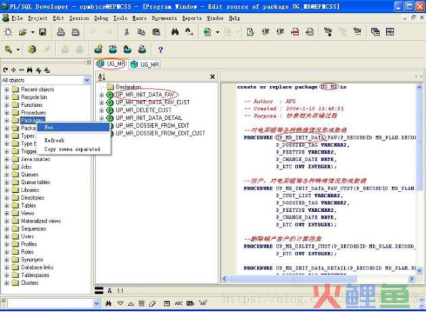Image resolution: width=426 pixels, height=312 pixels.
Task: Select the Tablespaces folder
Action: pos(35,275)
